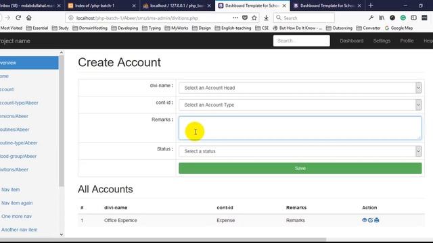
Task: Switch to the localhost phpMyAdmin tab
Action: pos(177,5)
